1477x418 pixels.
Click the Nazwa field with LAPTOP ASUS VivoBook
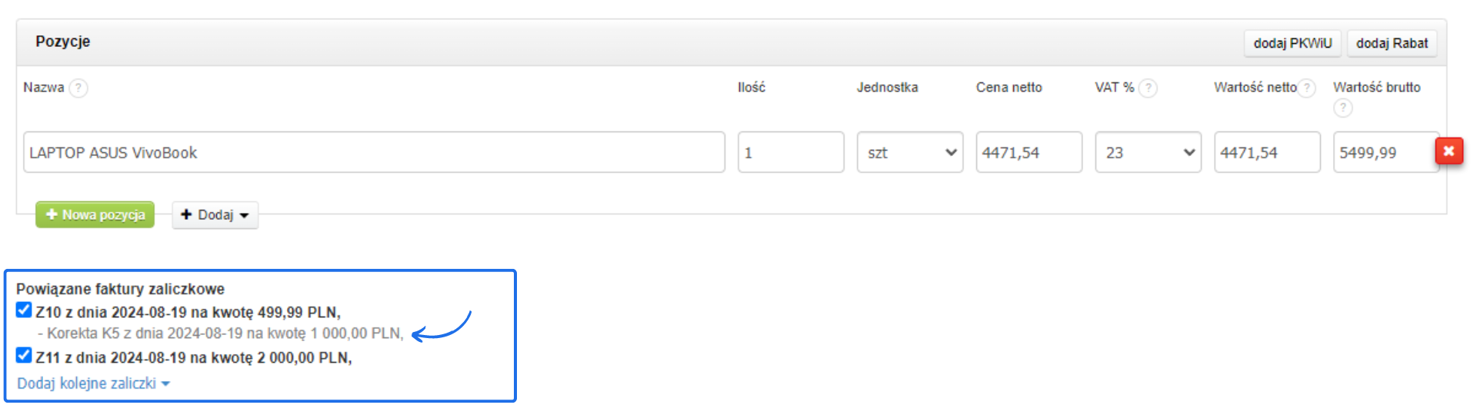(x=374, y=152)
